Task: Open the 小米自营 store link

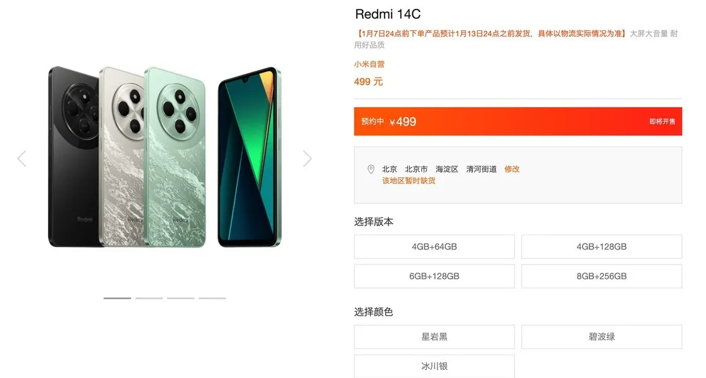Action: coord(369,64)
